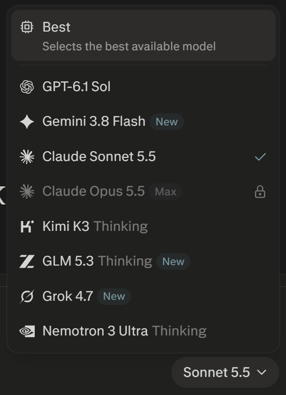Open the Sonnet 5.5 model selector
The width and height of the screenshot is (286, 395).
click(x=225, y=372)
